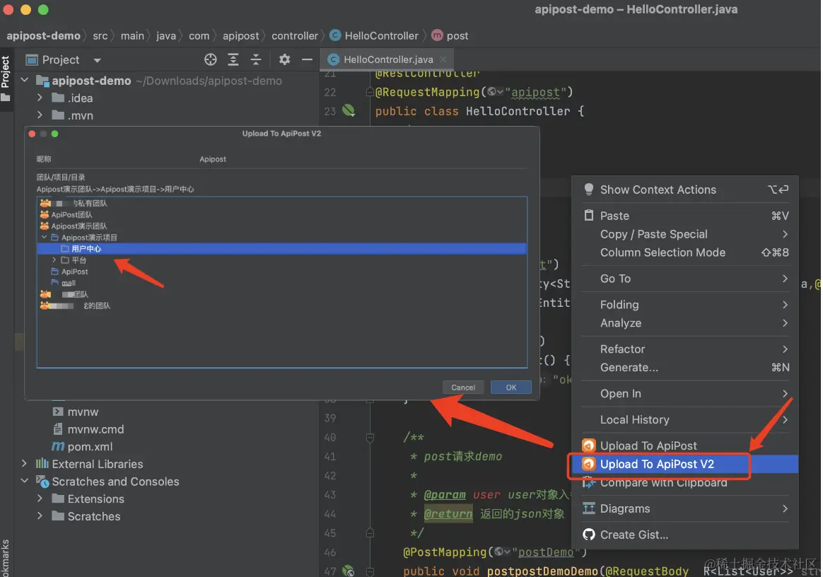Click the Apipost nickname field in dialog

[x=213, y=159]
